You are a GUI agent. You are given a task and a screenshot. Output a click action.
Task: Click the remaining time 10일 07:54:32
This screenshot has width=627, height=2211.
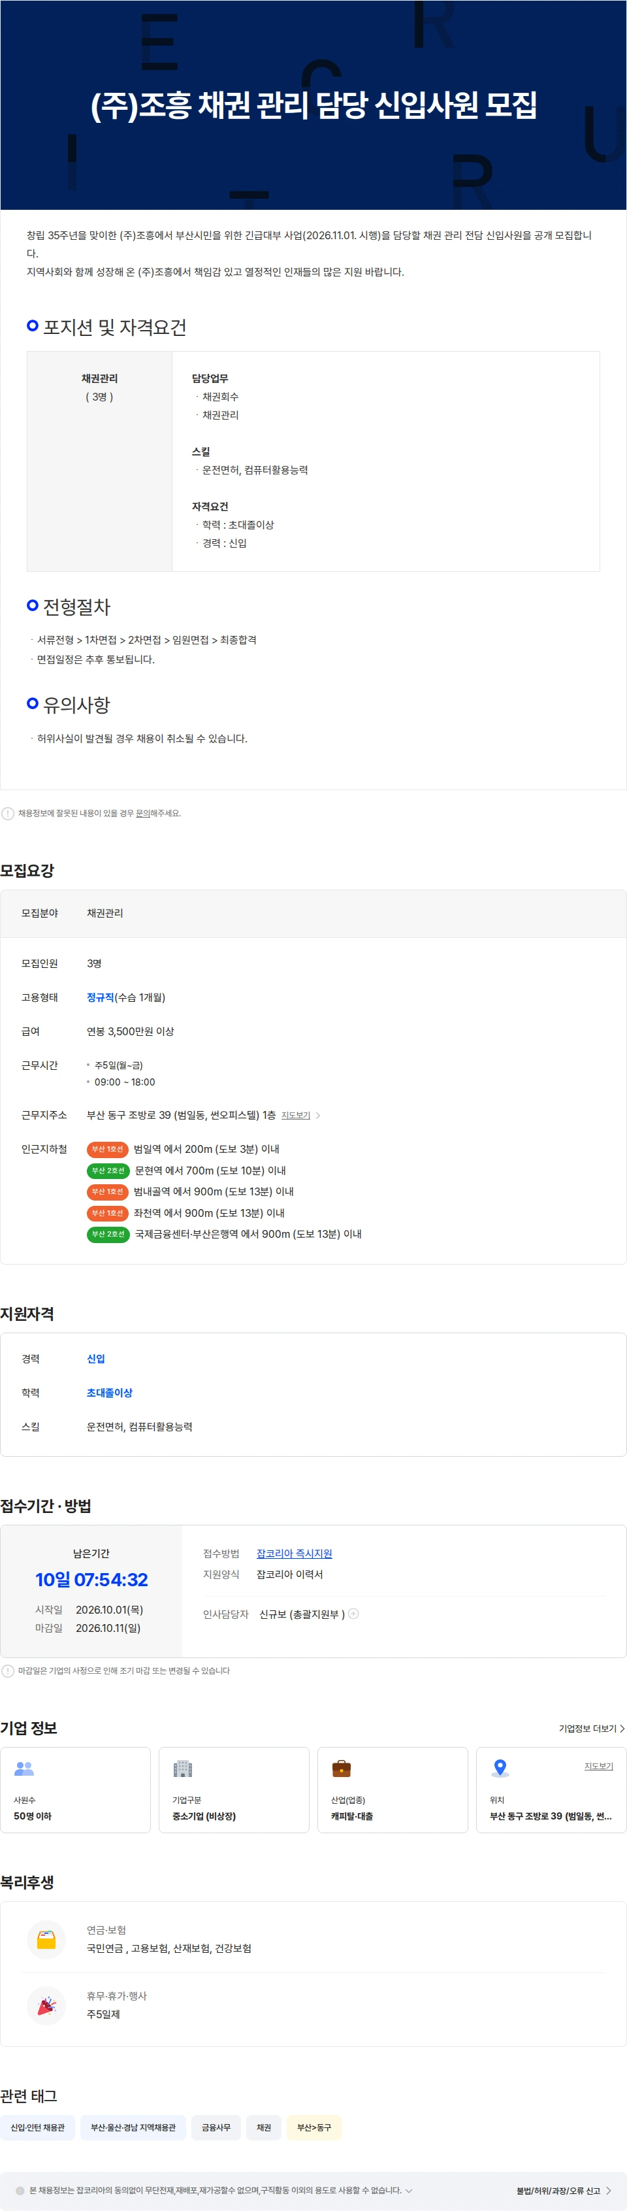point(92,1579)
